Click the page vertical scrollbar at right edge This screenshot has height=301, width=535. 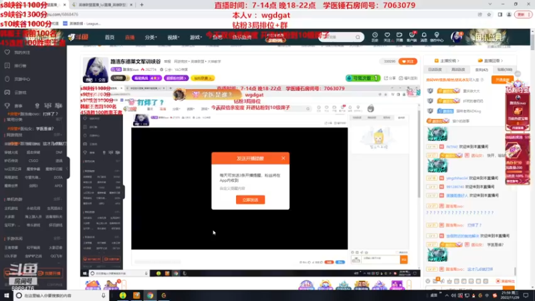coord(532,41)
